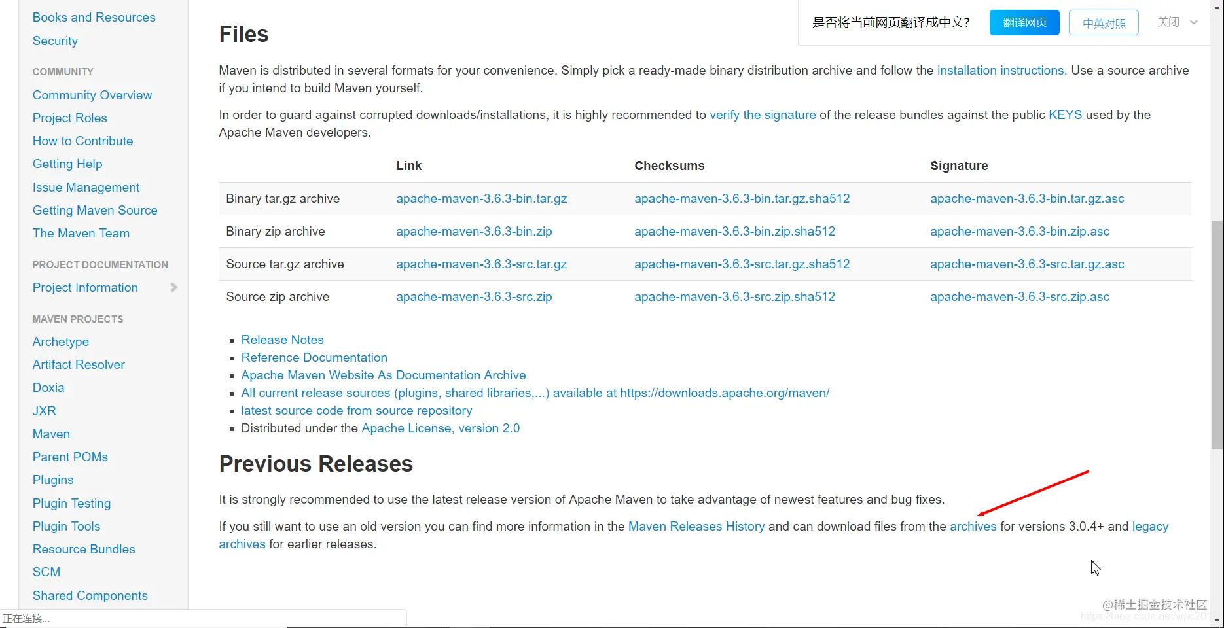1224x628 pixels.
Task: Download apache-maven-3.6.3-src.tar.gz
Action: point(482,264)
